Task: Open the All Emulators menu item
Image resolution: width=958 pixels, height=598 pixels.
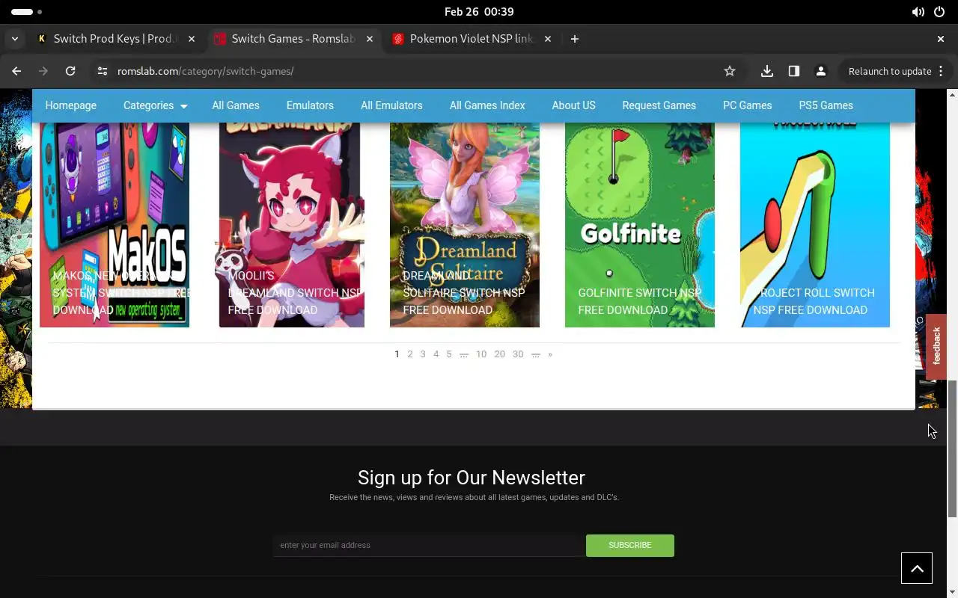Action: coord(391,105)
